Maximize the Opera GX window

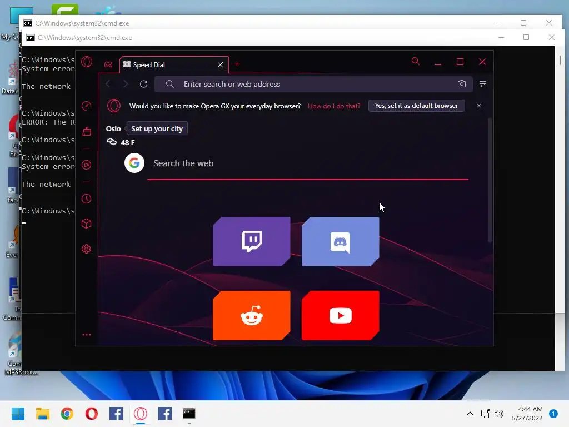460,62
